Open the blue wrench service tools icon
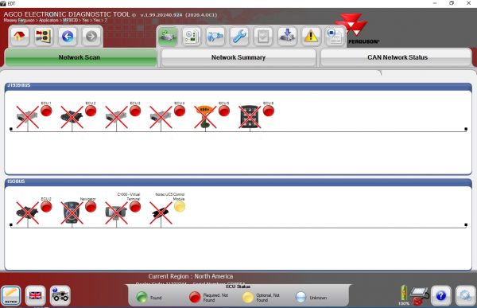Viewport: 477px width, 308px height. click(x=239, y=37)
